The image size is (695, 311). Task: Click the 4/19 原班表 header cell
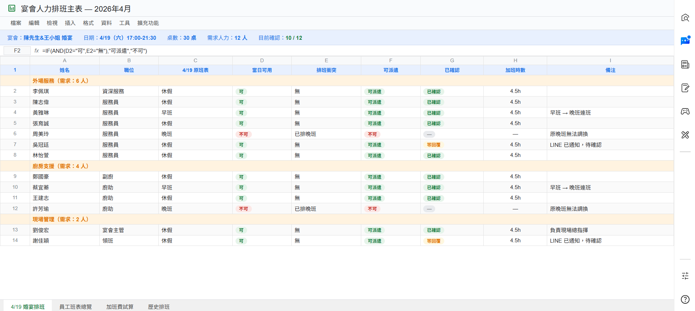195,70
